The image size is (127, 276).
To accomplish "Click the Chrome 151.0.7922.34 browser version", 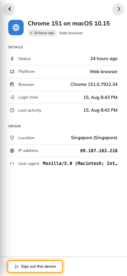I will point(94,84).
